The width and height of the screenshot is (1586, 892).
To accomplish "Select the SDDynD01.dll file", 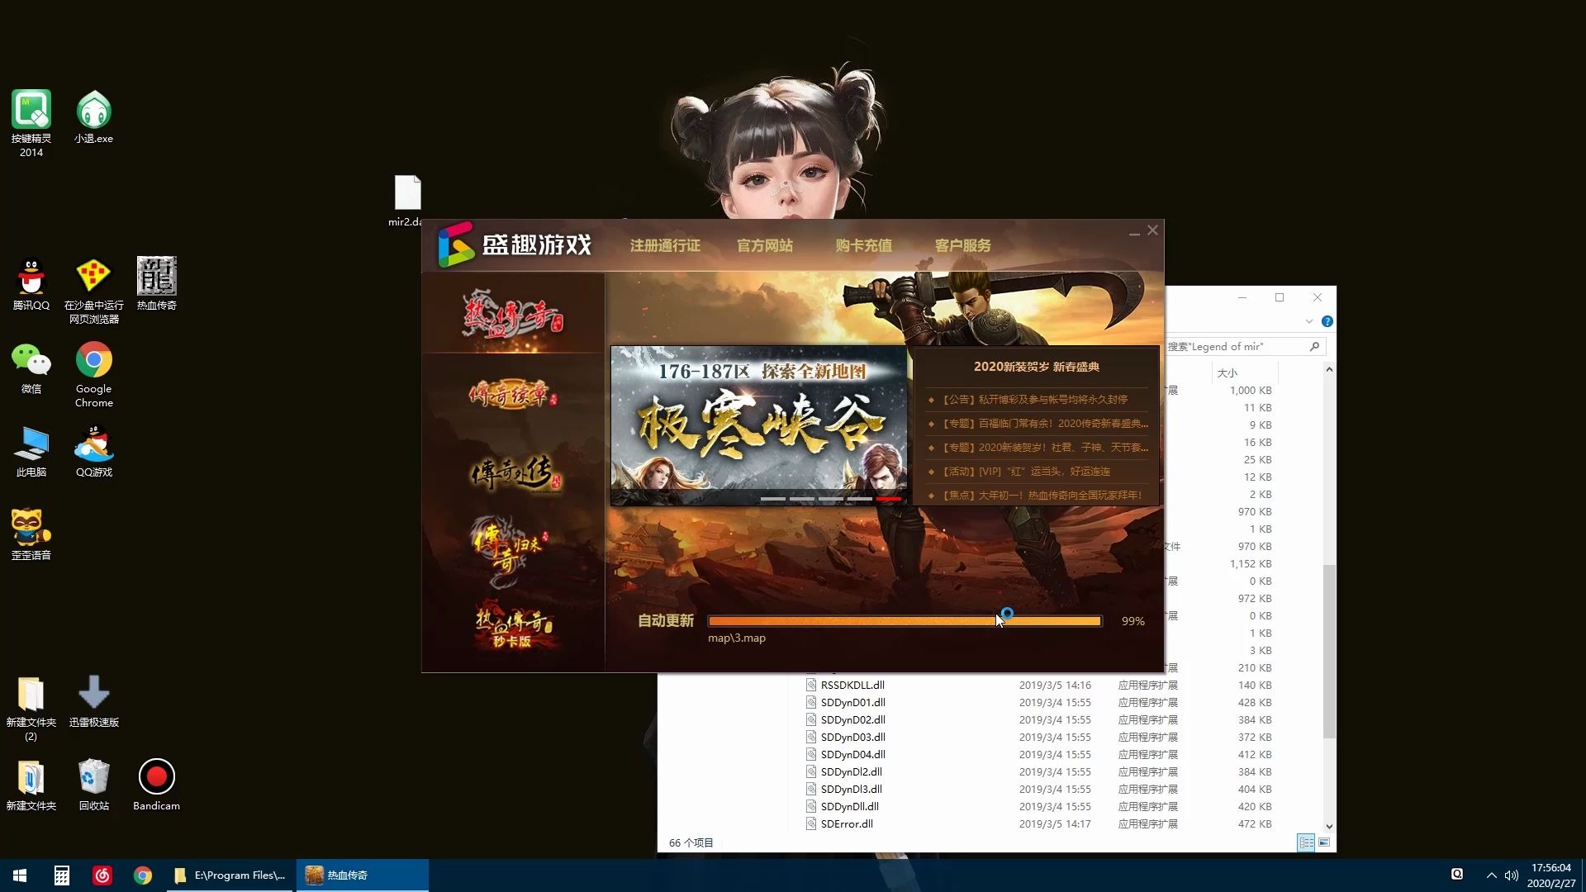I will [x=852, y=703].
